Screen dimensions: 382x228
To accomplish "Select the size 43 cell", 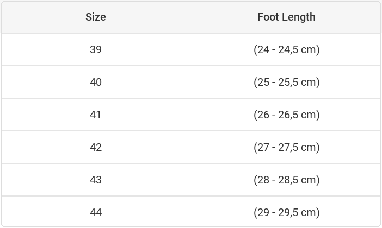I will click(x=96, y=180).
